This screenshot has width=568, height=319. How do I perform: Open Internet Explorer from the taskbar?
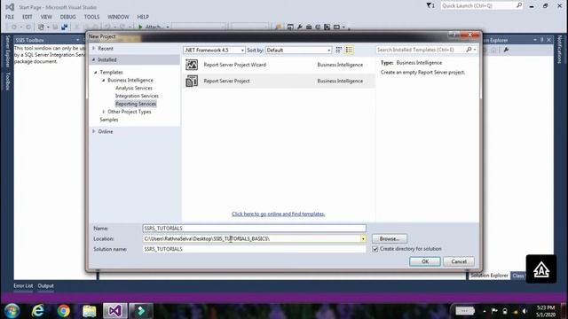pos(37,311)
